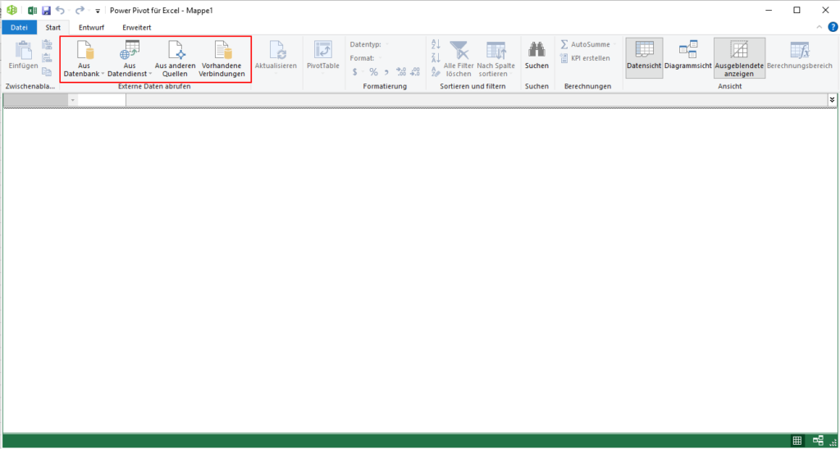840x449 pixels.
Task: Switch to the Erweitert ribbon tab
Action: point(137,27)
